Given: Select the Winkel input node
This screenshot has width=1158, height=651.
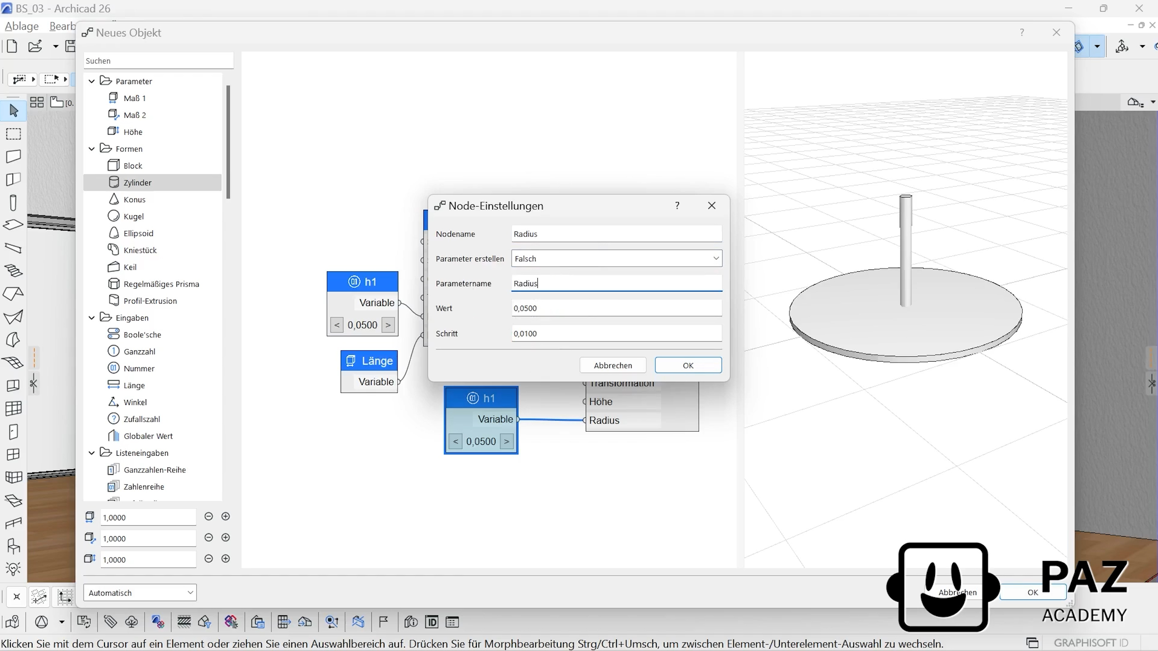Looking at the screenshot, I should pyautogui.click(x=135, y=402).
